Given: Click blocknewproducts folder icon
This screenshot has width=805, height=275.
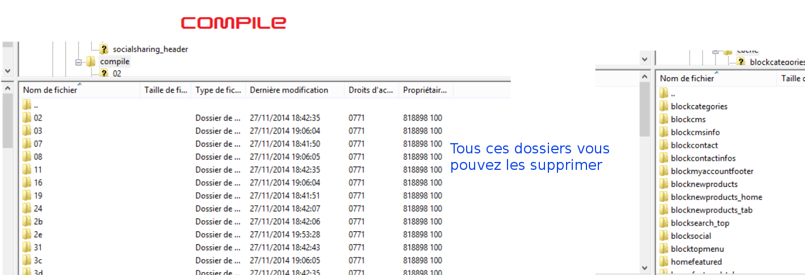Looking at the screenshot, I should [x=664, y=184].
